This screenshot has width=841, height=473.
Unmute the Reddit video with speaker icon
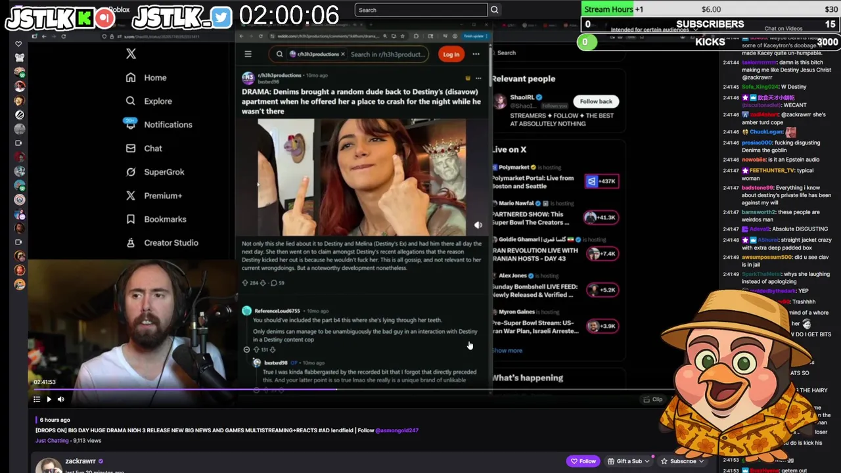point(478,225)
